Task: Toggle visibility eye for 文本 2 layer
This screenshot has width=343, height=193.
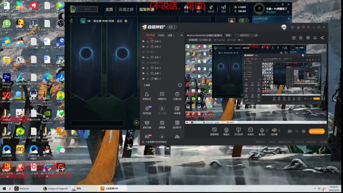Action: pyautogui.click(x=143, y=68)
